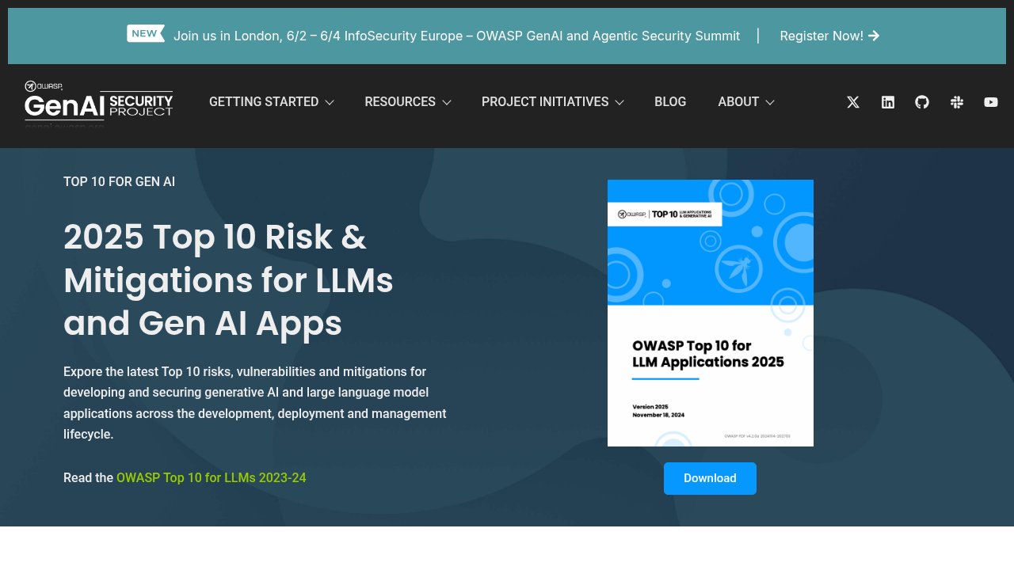The image size is (1014, 570).
Task: Click the Register Now! link
Action: (821, 36)
